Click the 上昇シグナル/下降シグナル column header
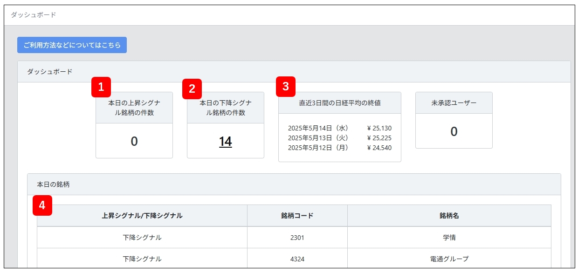Viewport: 578px width, 273px height. [142, 216]
